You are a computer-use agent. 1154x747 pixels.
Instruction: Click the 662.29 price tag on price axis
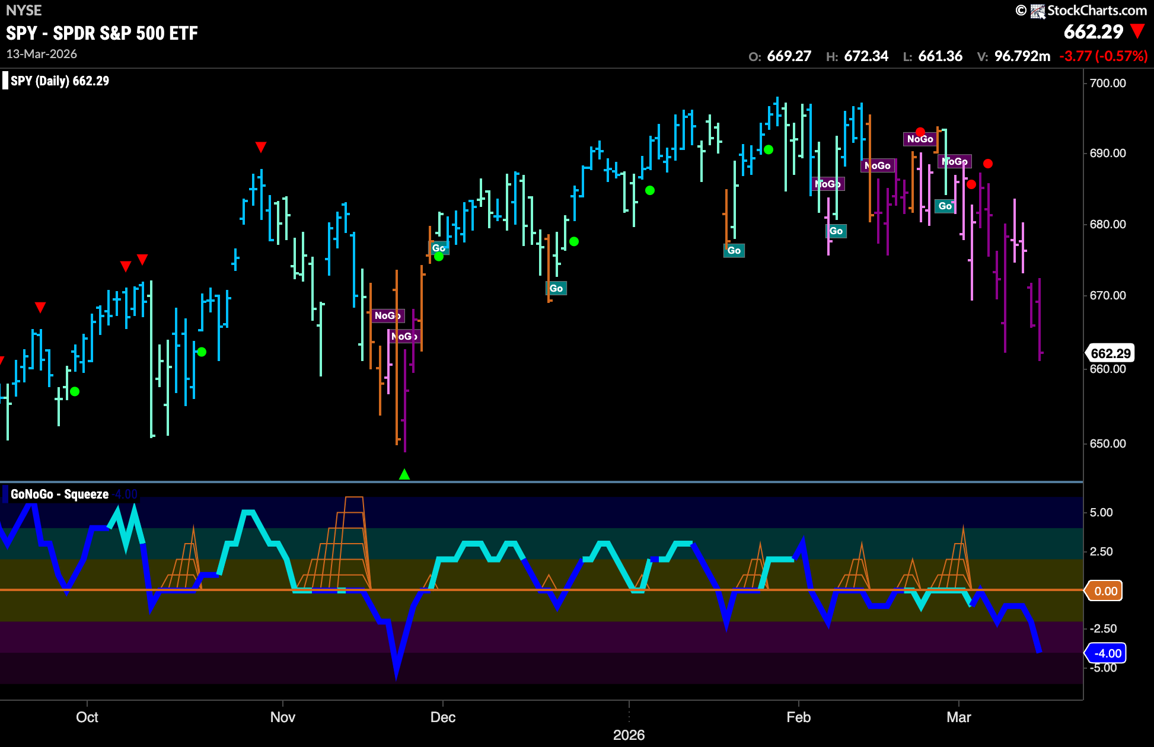point(1110,353)
